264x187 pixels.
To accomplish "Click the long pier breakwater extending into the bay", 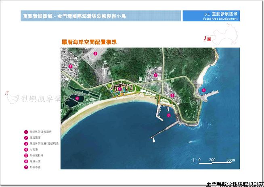I will click(x=166, y=129).
